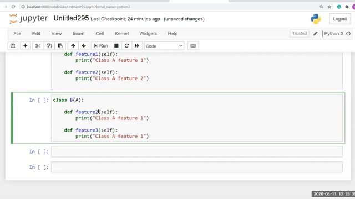The height and width of the screenshot is (199, 355).
Task: Move selected cell down arrow
Action: click(x=84, y=46)
